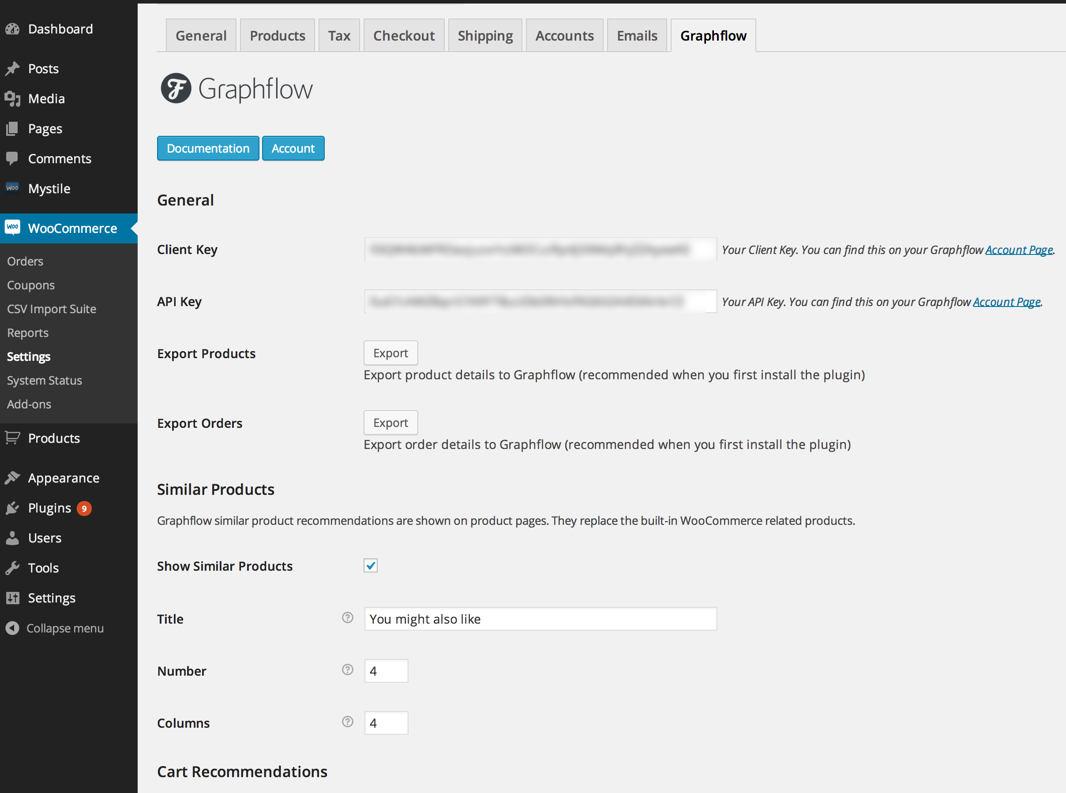This screenshot has width=1066, height=793.
Task: Open the Dashboard menu label
Action: [x=60, y=29]
